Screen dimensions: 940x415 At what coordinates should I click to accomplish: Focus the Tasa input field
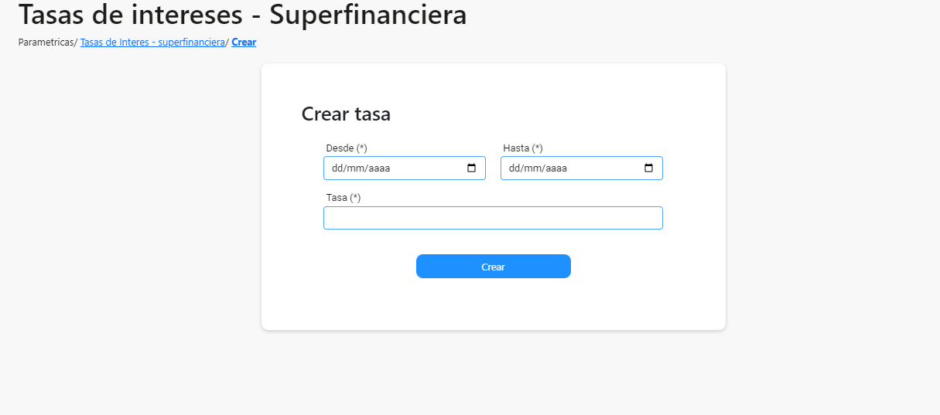493,218
